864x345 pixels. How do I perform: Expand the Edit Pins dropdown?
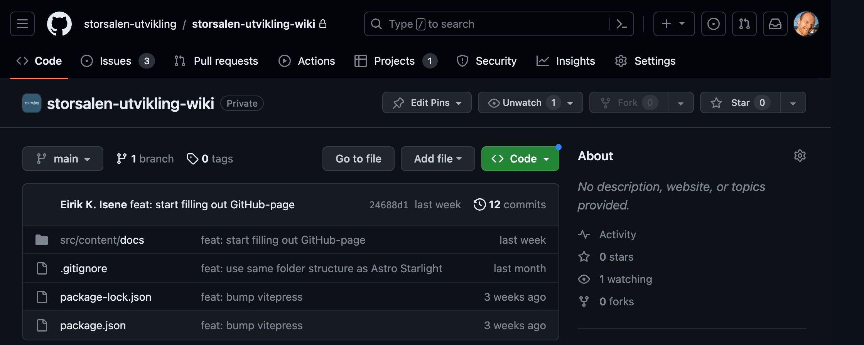point(427,103)
